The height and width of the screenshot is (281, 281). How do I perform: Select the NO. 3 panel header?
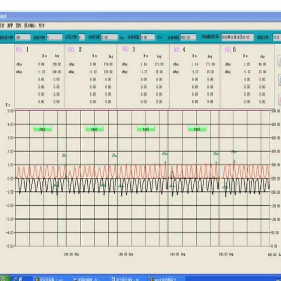(129, 49)
